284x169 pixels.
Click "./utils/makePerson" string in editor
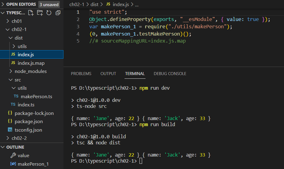coord(198,26)
